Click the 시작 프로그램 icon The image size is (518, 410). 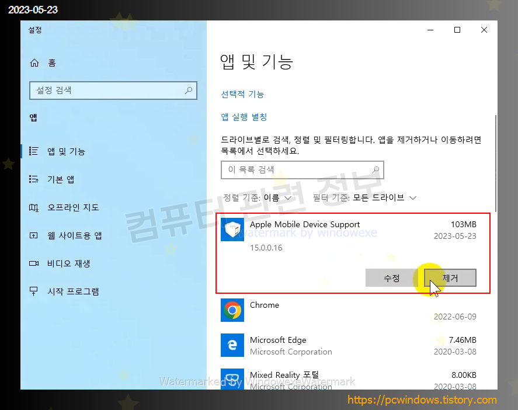point(34,291)
